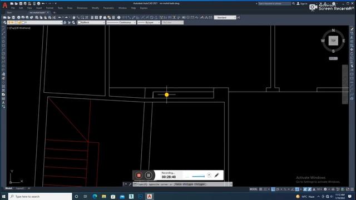Click the TOP face of ViewCube
This screenshot has width=356, height=200.
(333, 41)
